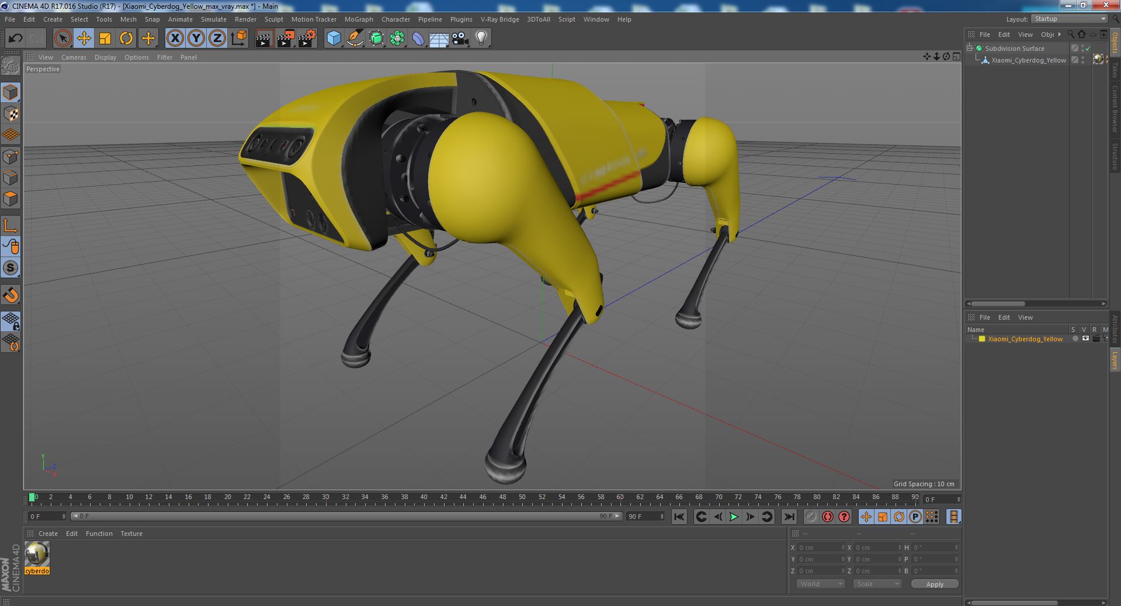
Task: Click yellow layer color swatch
Action: coord(982,339)
